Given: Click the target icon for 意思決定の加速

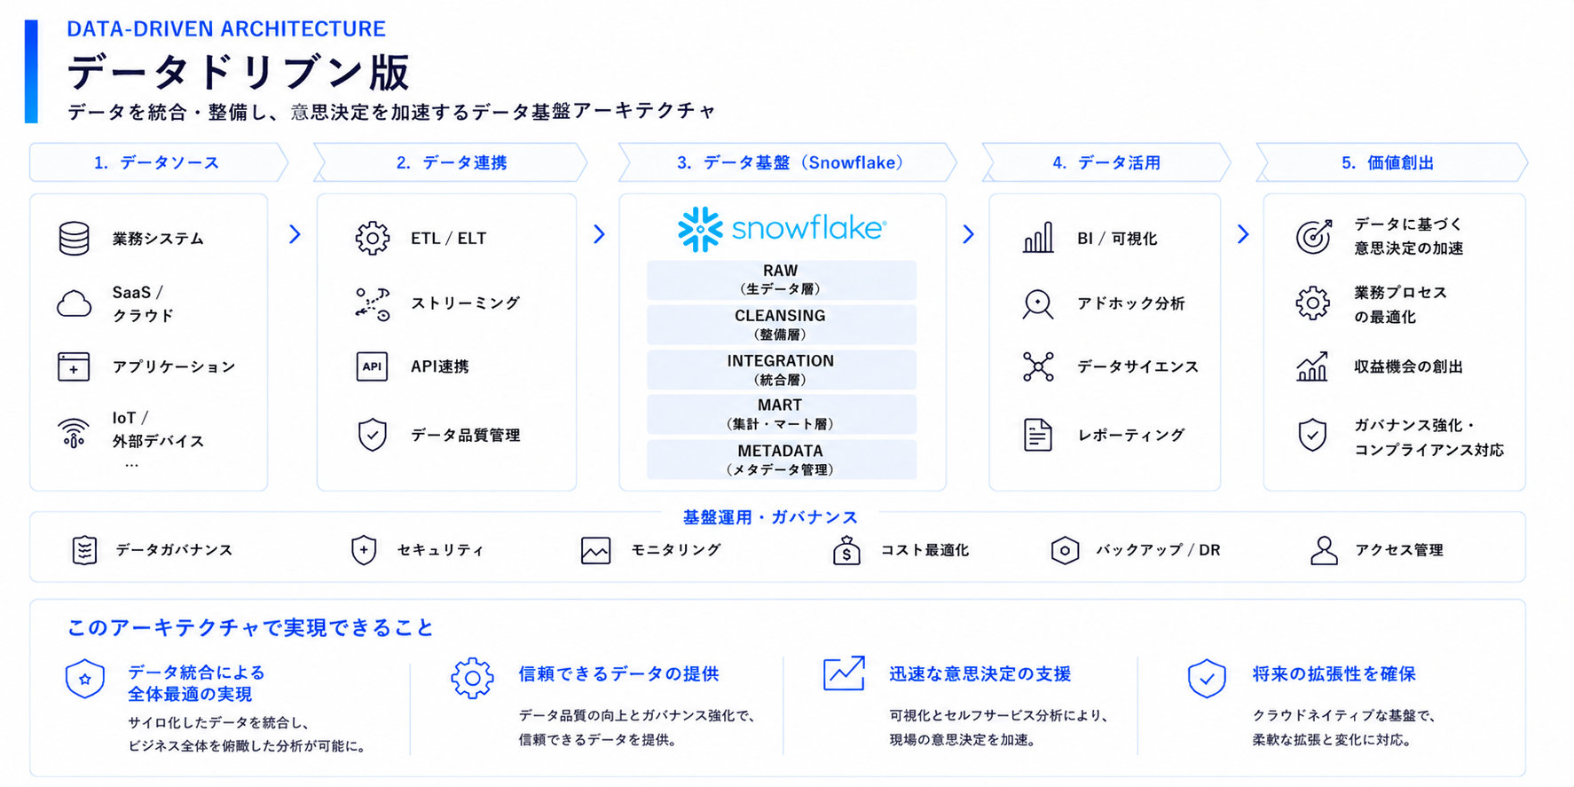Looking at the screenshot, I should pyautogui.click(x=1313, y=236).
